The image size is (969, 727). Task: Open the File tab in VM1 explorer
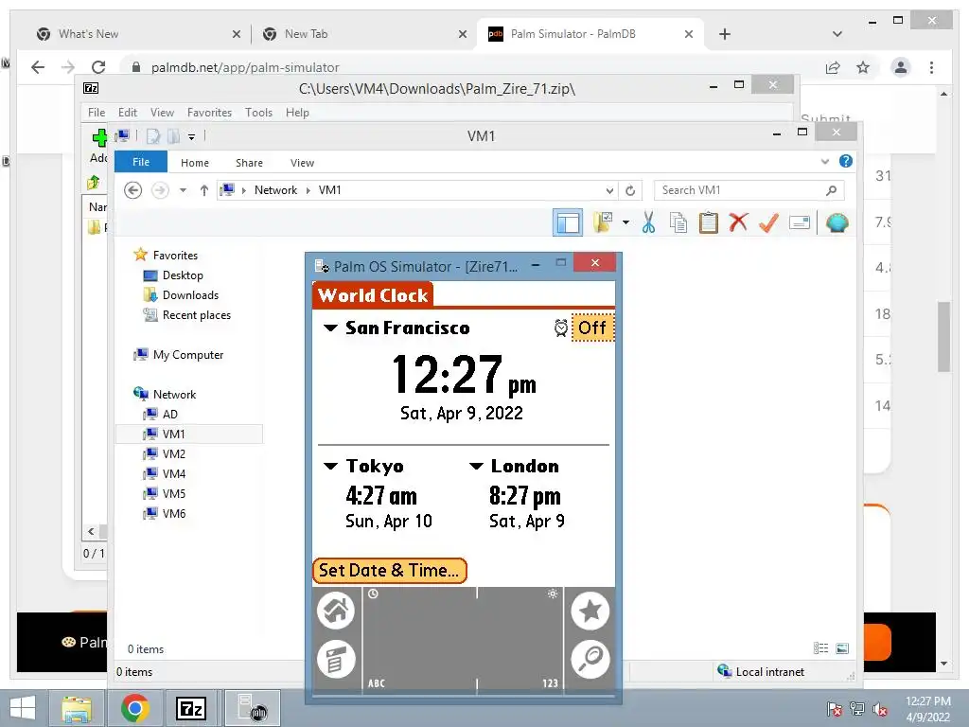[141, 162]
